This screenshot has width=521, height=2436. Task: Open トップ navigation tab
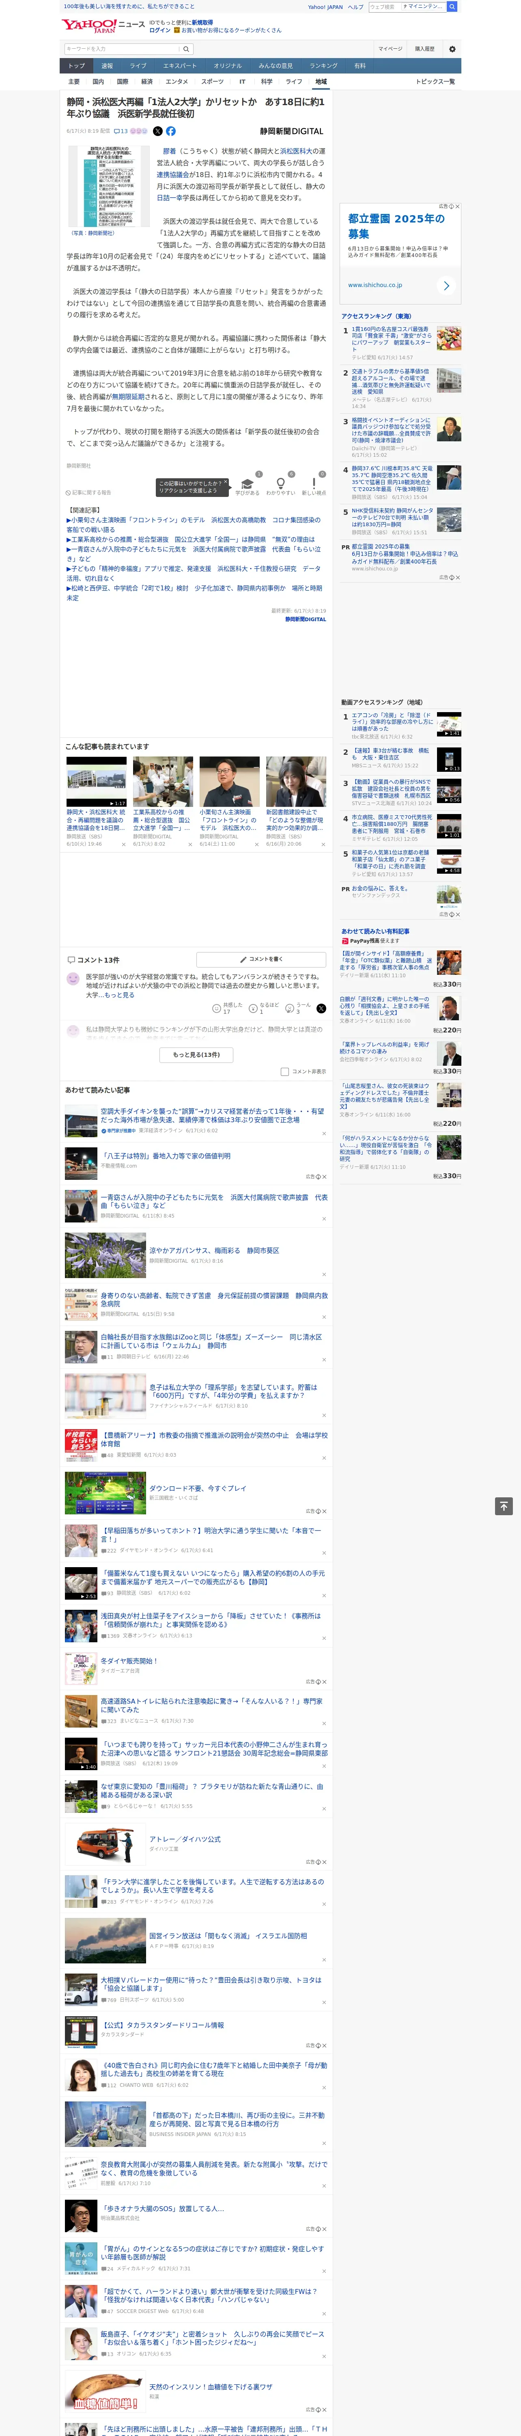[x=77, y=65]
